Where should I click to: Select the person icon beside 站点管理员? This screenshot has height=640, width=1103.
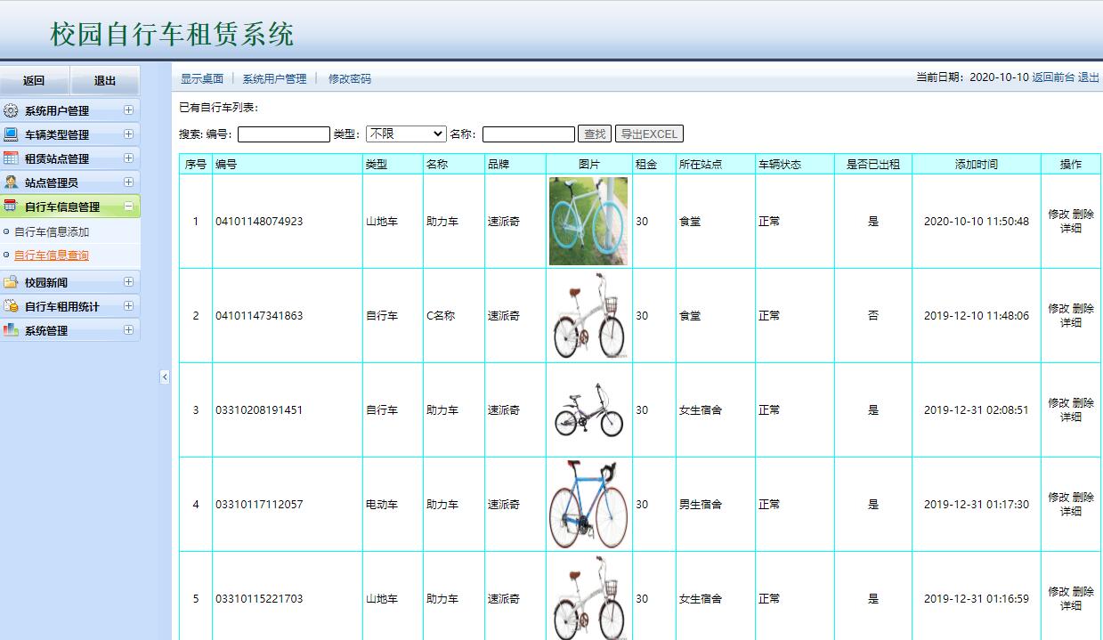[12, 182]
